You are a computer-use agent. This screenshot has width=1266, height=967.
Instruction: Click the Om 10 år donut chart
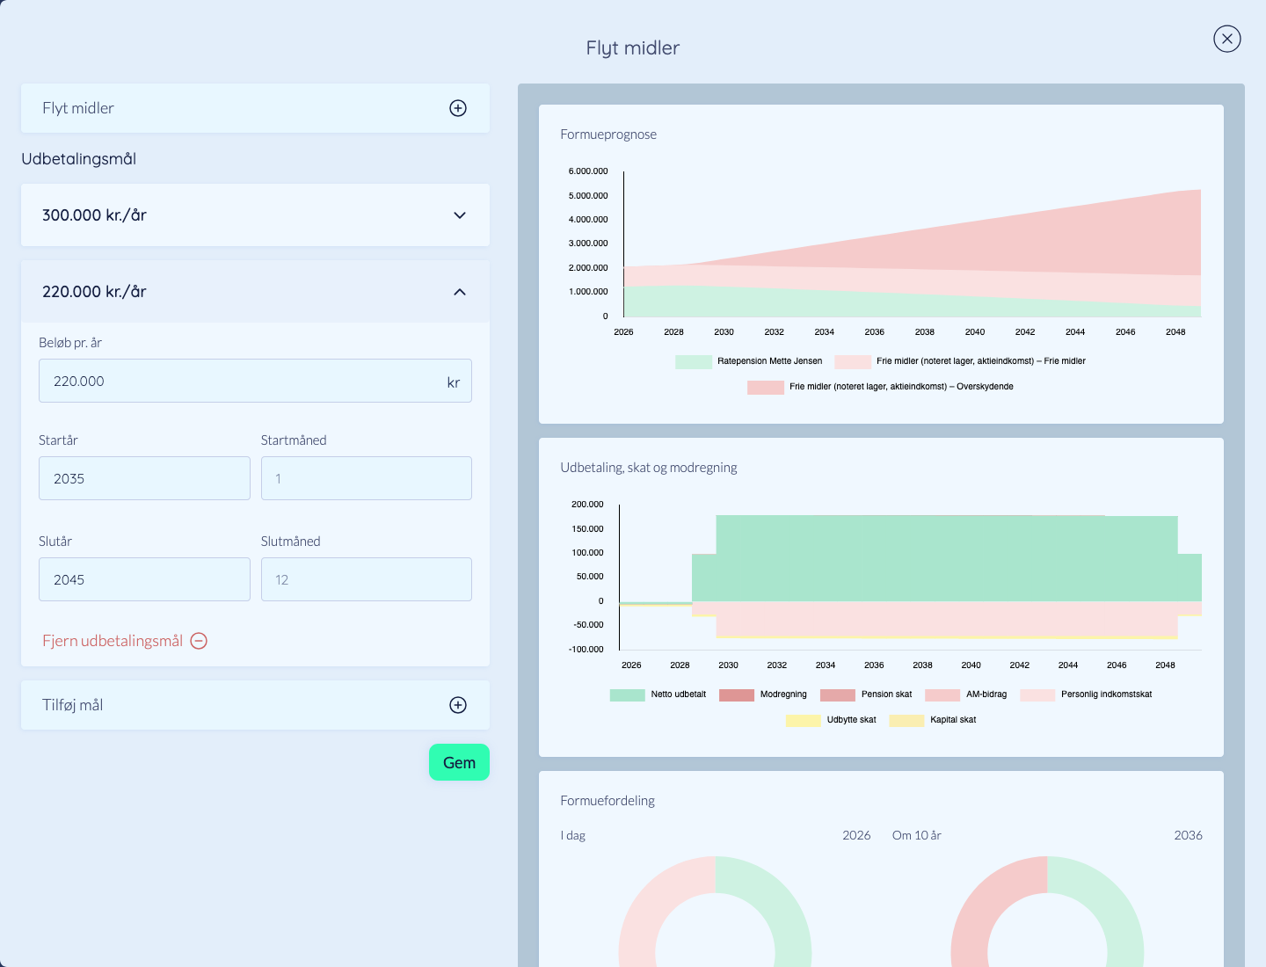point(1047,912)
